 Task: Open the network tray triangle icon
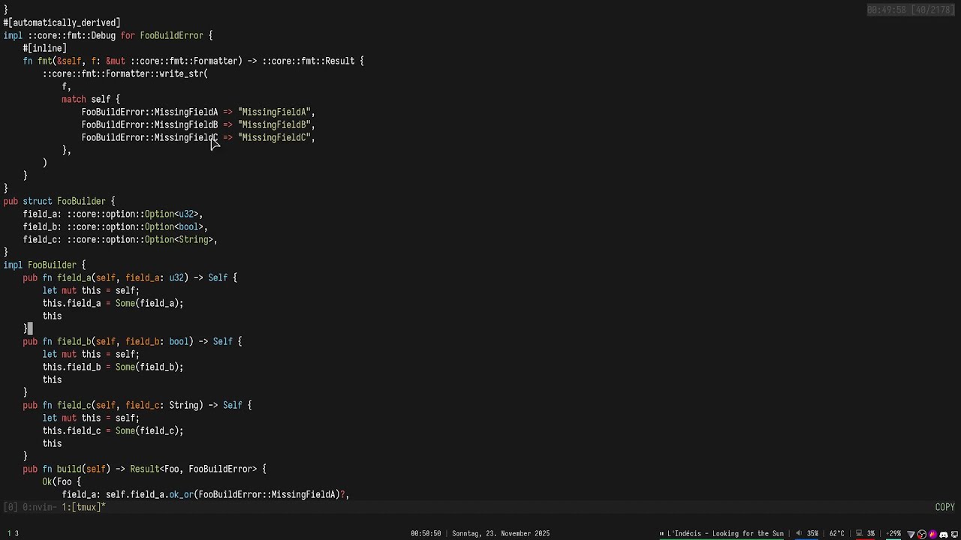tap(911, 534)
